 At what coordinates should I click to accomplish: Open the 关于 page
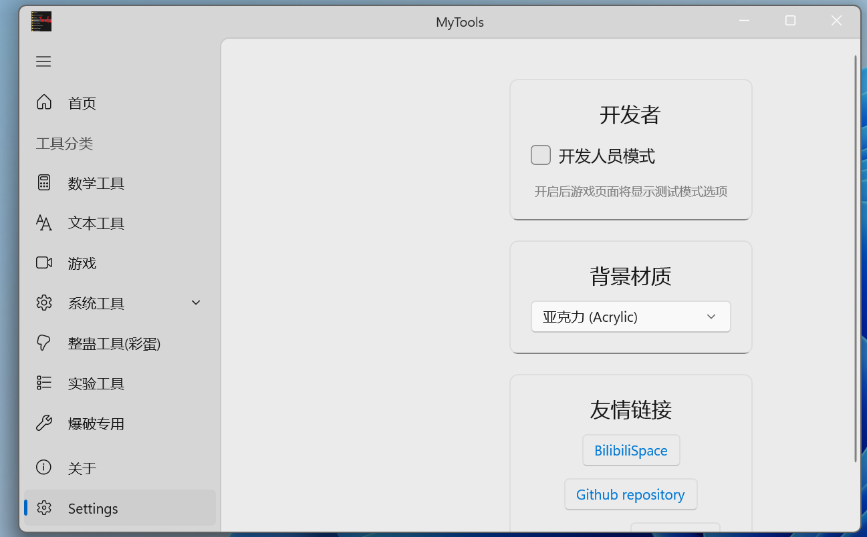120,468
